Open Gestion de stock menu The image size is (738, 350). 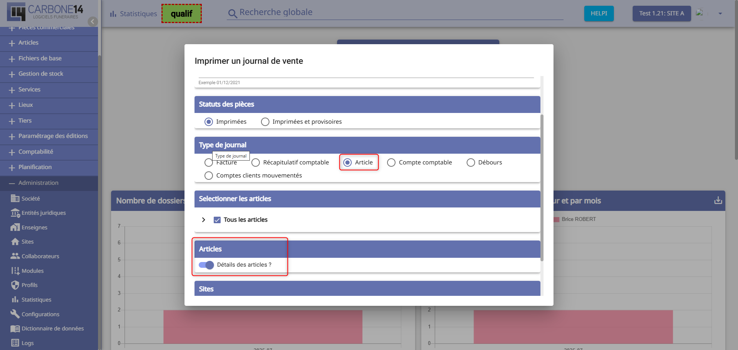41,74
